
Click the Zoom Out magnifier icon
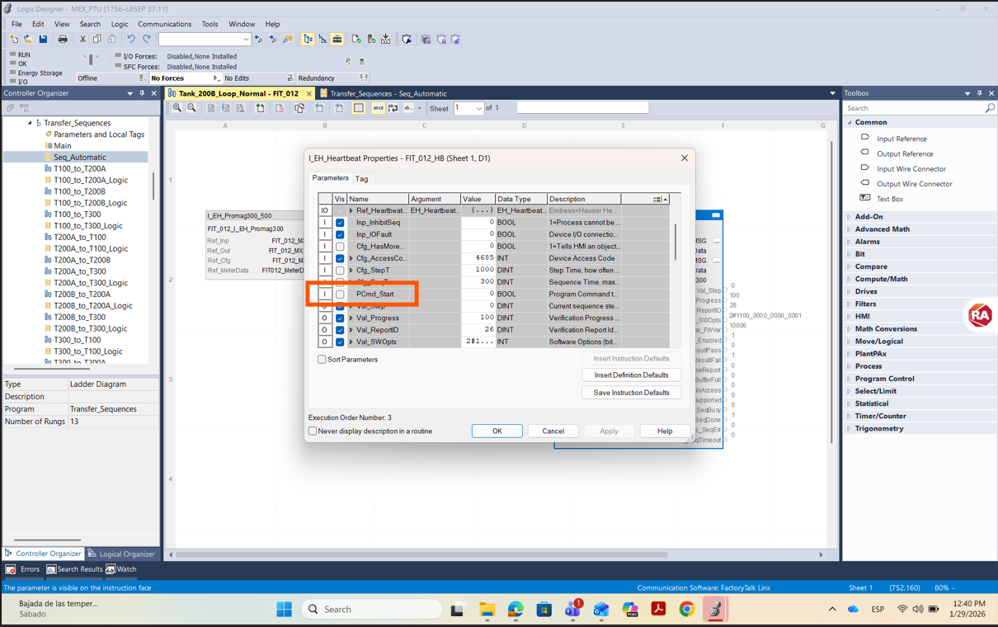192,108
